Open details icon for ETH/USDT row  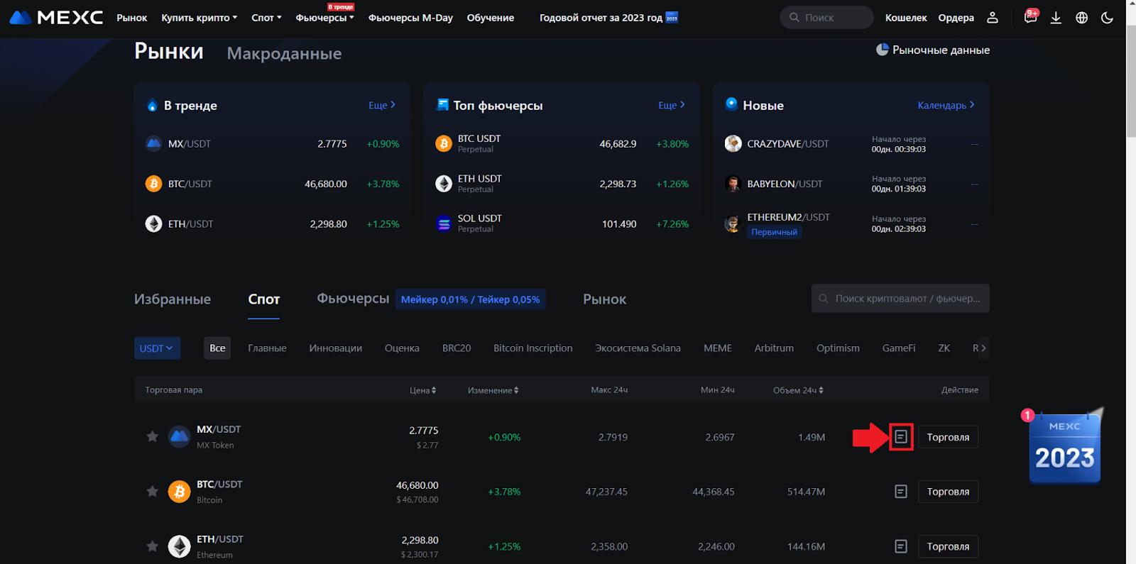(901, 546)
